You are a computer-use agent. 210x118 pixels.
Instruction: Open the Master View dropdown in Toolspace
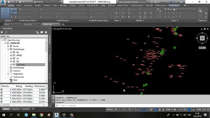tap(24, 36)
